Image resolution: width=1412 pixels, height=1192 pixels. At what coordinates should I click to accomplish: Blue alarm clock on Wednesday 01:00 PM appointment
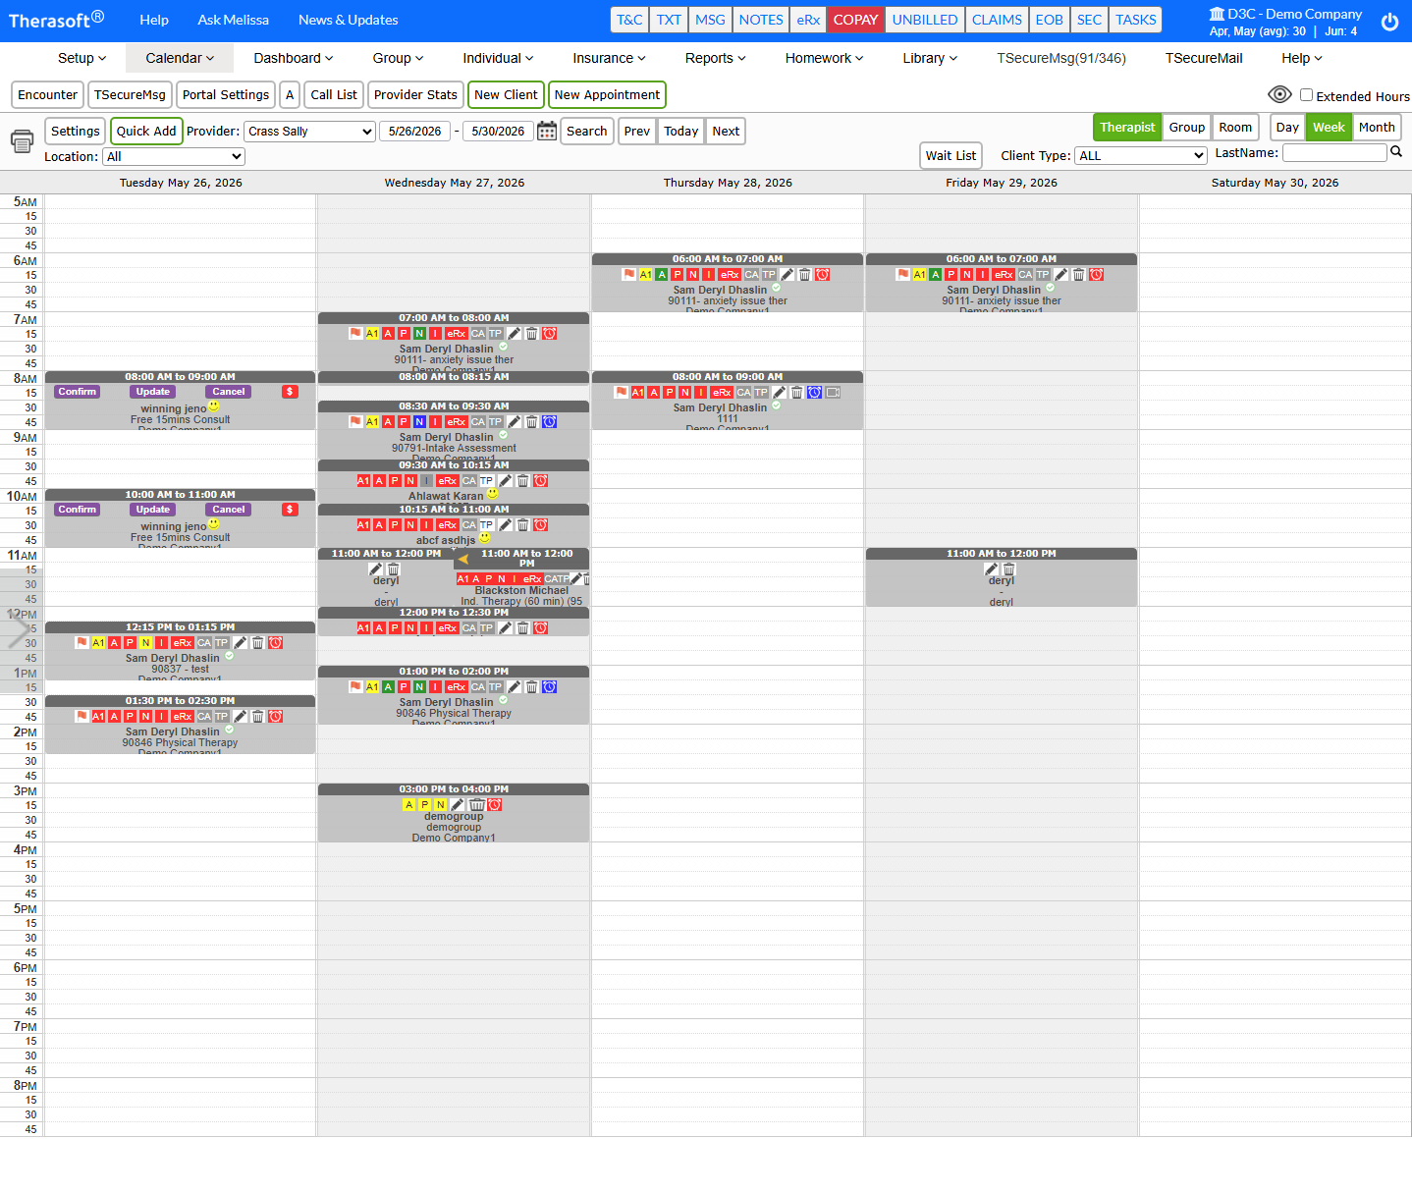tap(549, 687)
